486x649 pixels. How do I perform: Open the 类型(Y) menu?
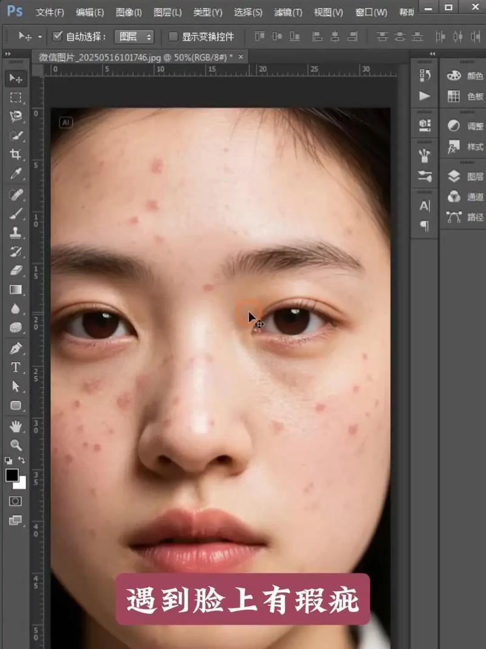click(207, 12)
